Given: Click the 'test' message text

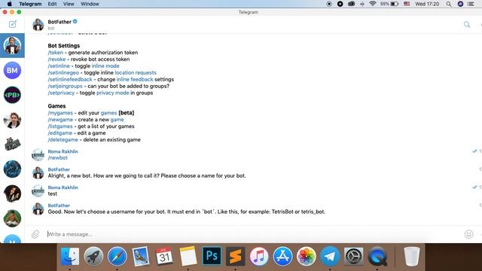Looking at the screenshot, I should 52,194.
